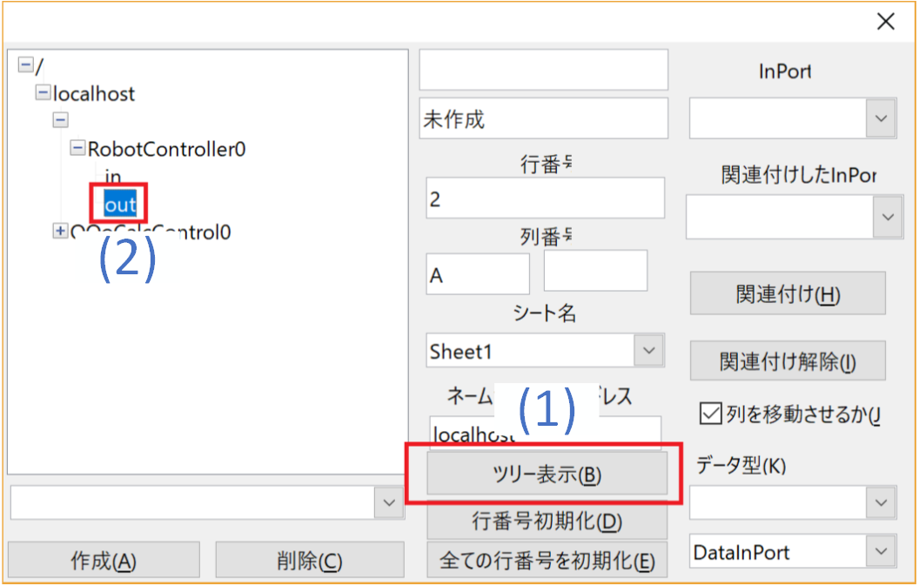919x586 pixels.
Task: Collapse the RobotController0 tree node
Action: pos(77,149)
